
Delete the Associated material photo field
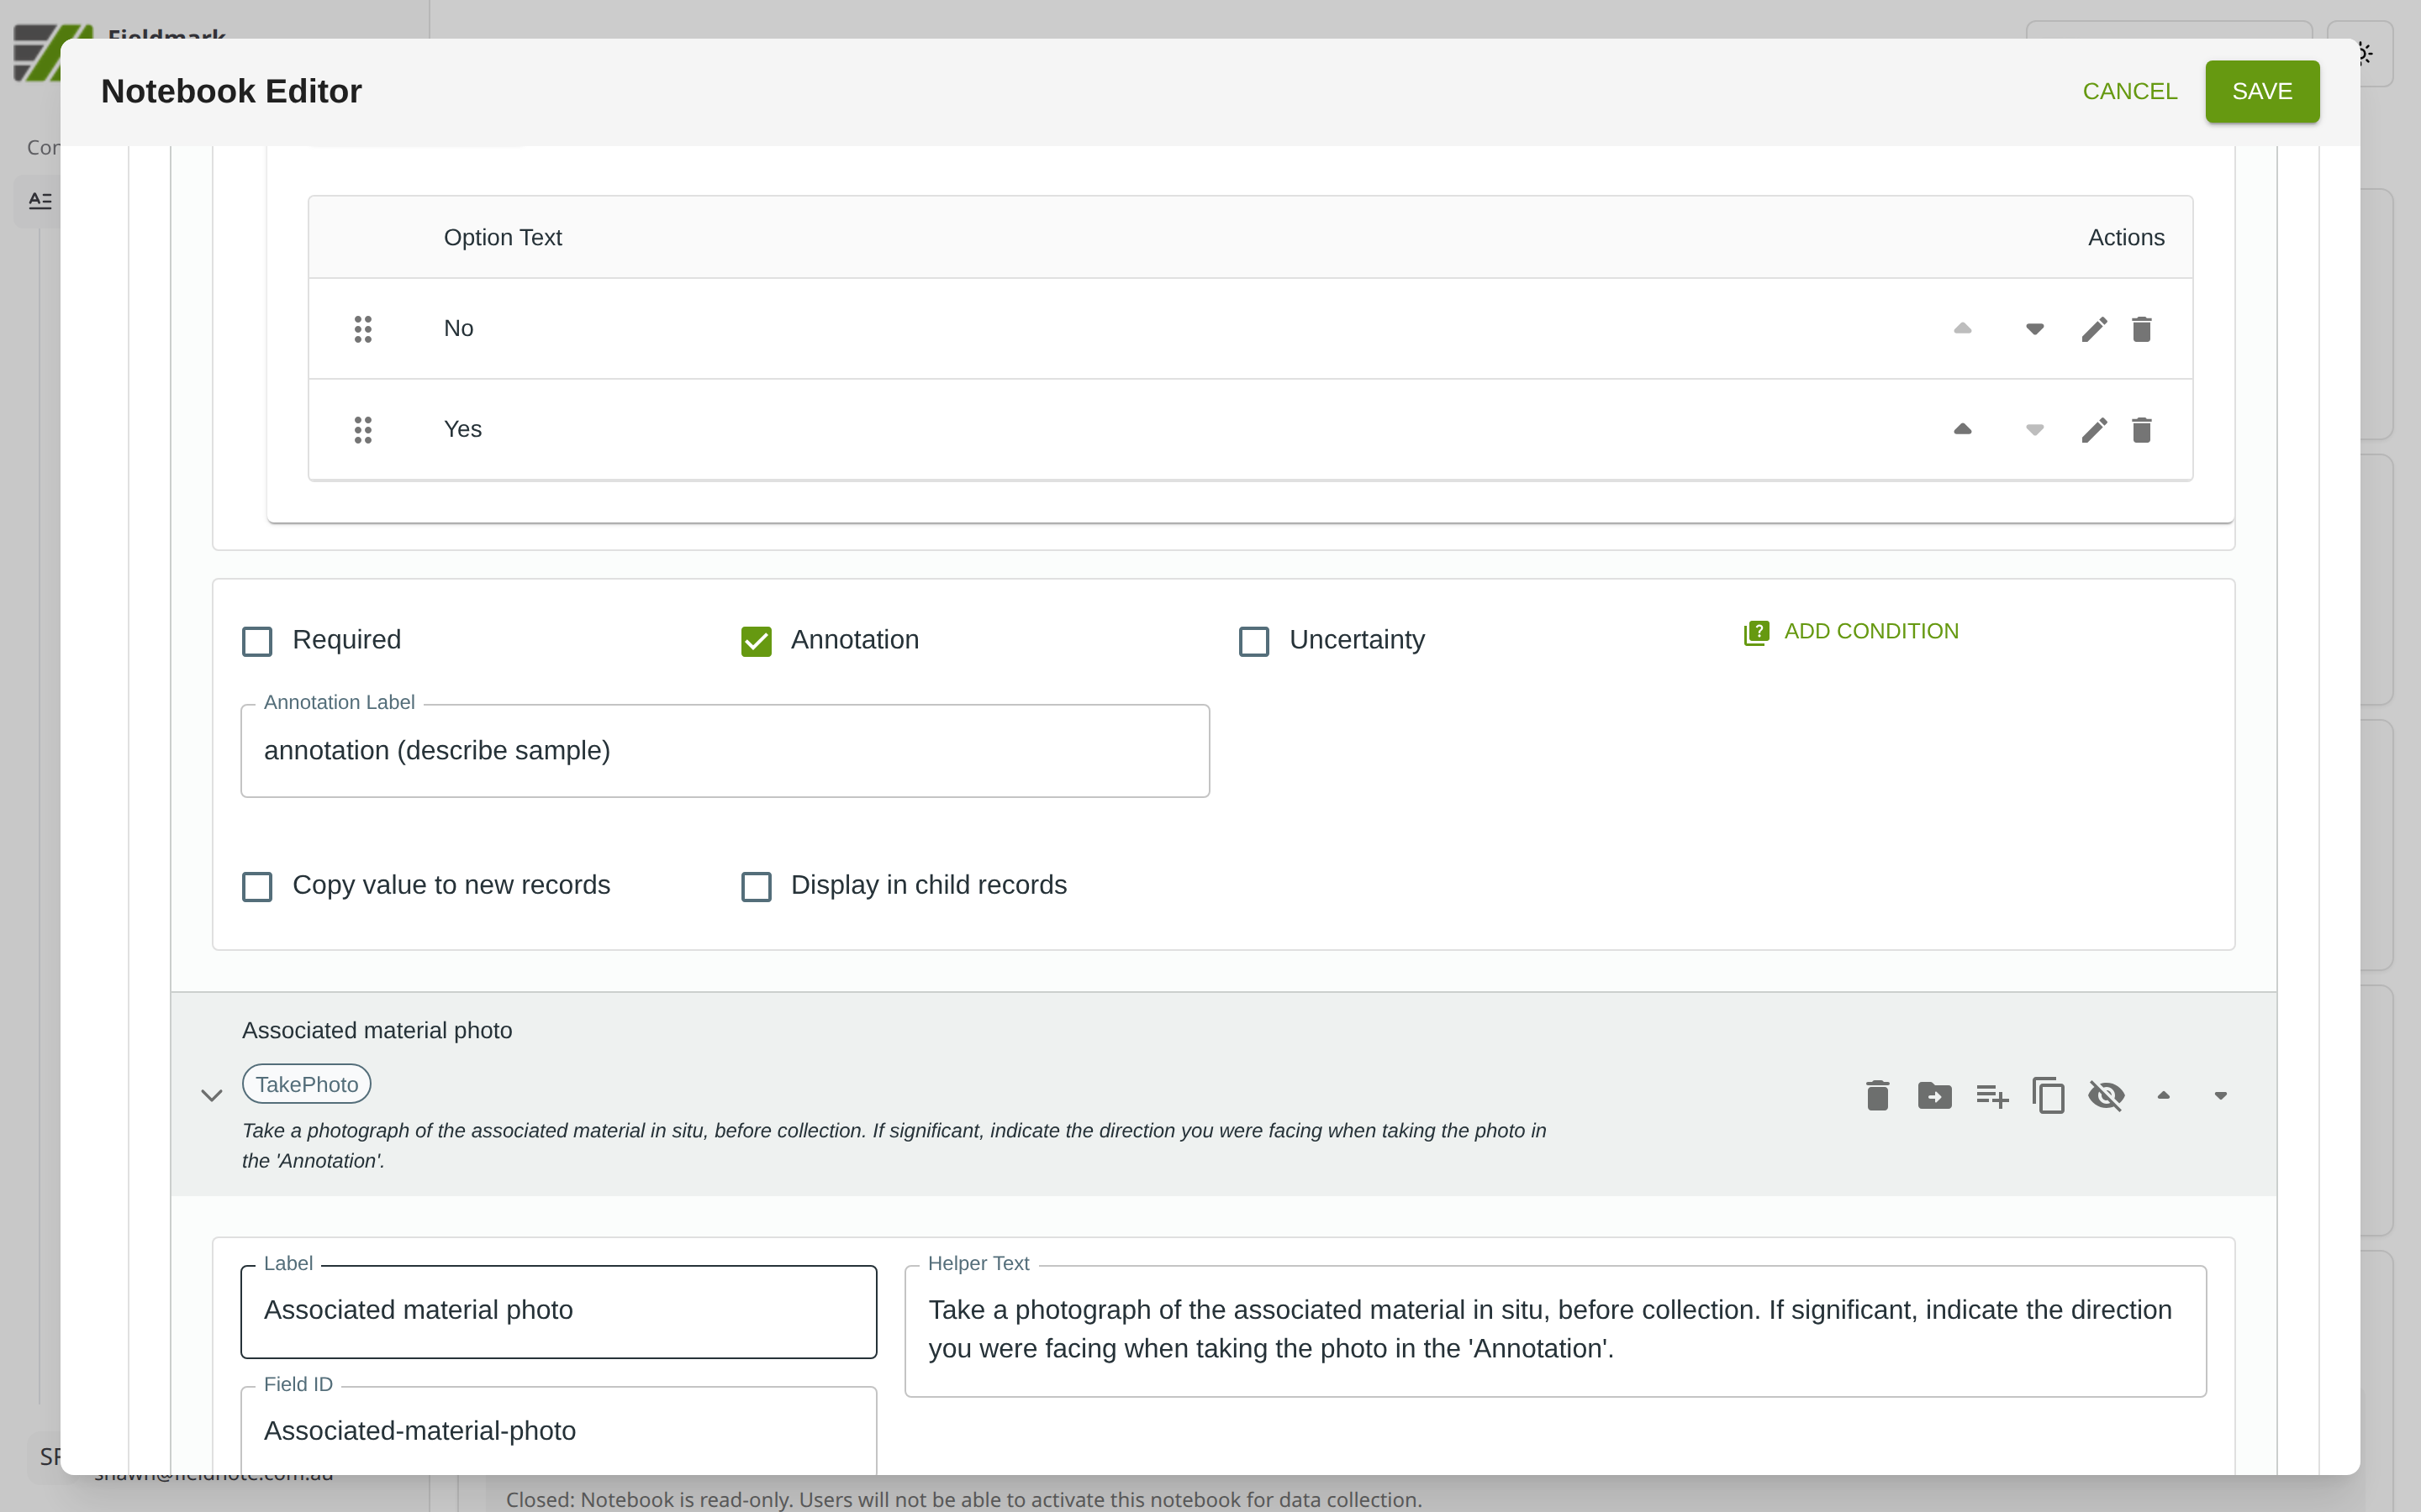(1877, 1095)
